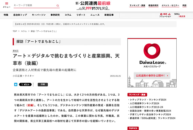Open ランキング・調査 top link
This screenshot has width=193, height=130.
138,5
